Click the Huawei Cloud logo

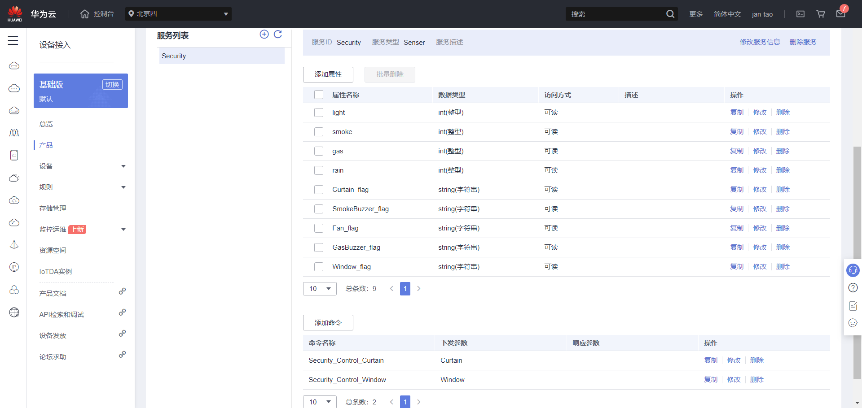click(15, 14)
